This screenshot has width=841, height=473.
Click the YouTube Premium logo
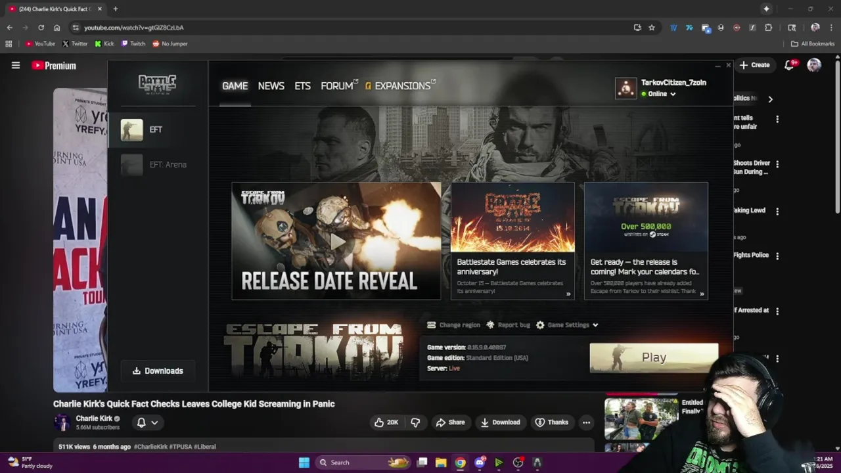pyautogui.click(x=54, y=65)
